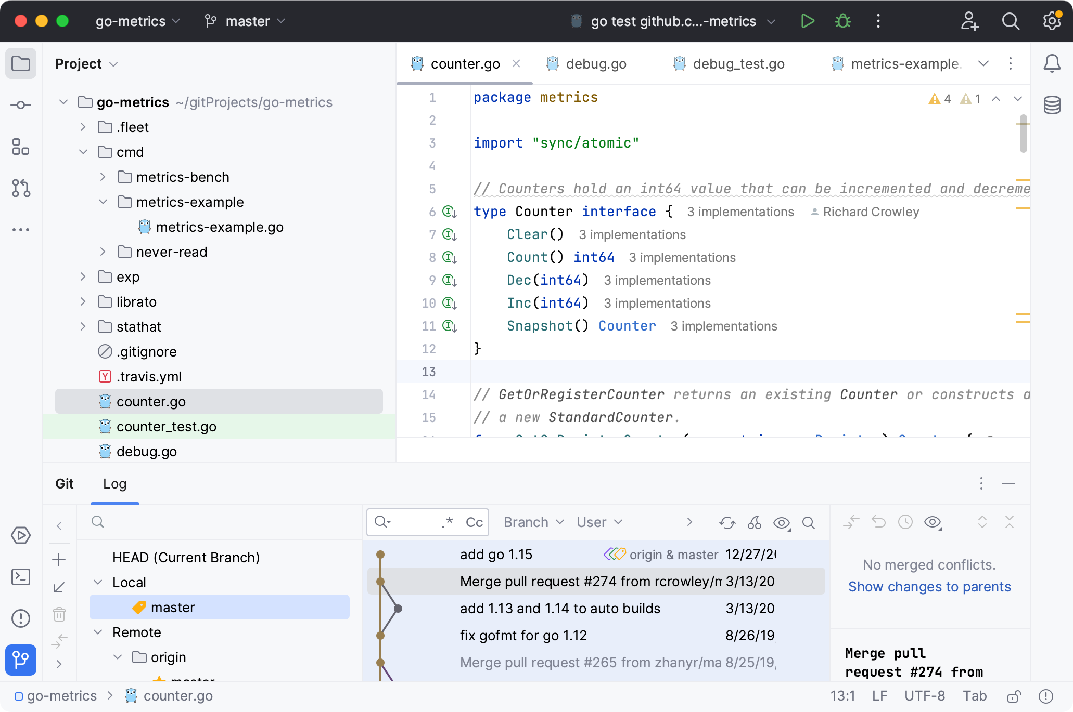Open the Branch filter dropdown

click(x=533, y=522)
